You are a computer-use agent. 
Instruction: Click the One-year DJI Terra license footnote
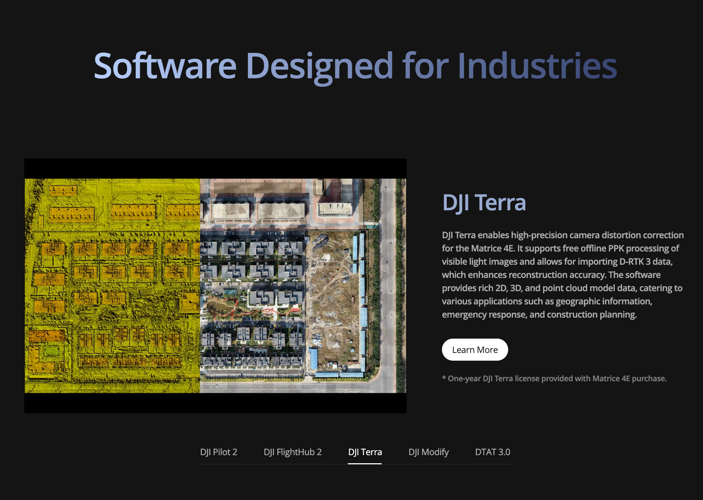coord(554,378)
